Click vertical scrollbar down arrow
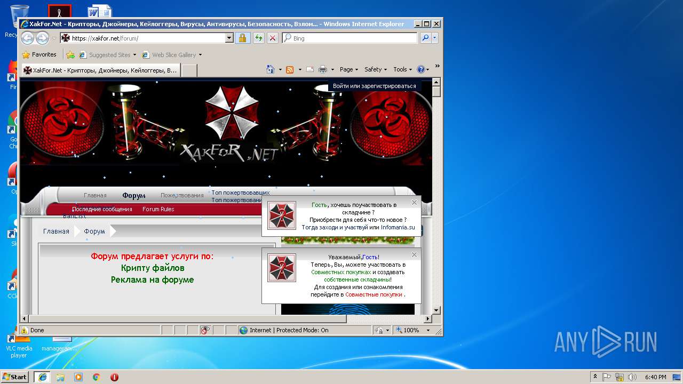Screen dimensions: 683x384 (436, 310)
